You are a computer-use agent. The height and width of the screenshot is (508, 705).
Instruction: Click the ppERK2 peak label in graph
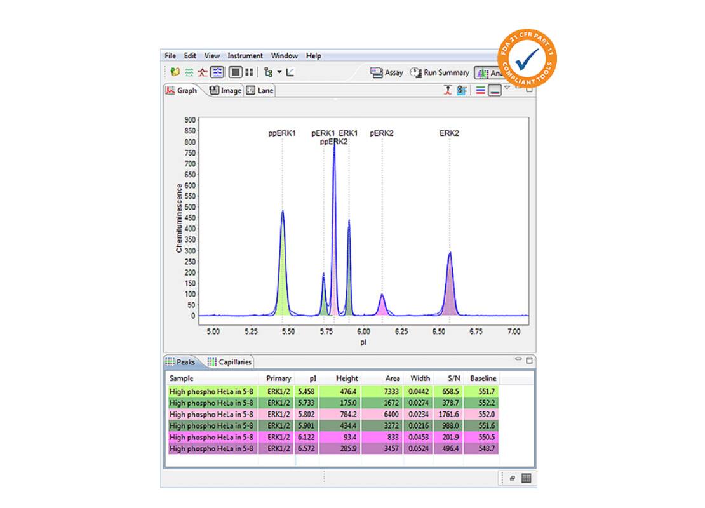pos(333,142)
